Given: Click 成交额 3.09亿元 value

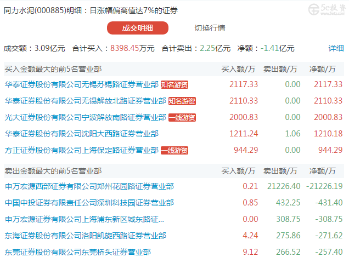Looking at the screenshot, I should pos(49,48).
